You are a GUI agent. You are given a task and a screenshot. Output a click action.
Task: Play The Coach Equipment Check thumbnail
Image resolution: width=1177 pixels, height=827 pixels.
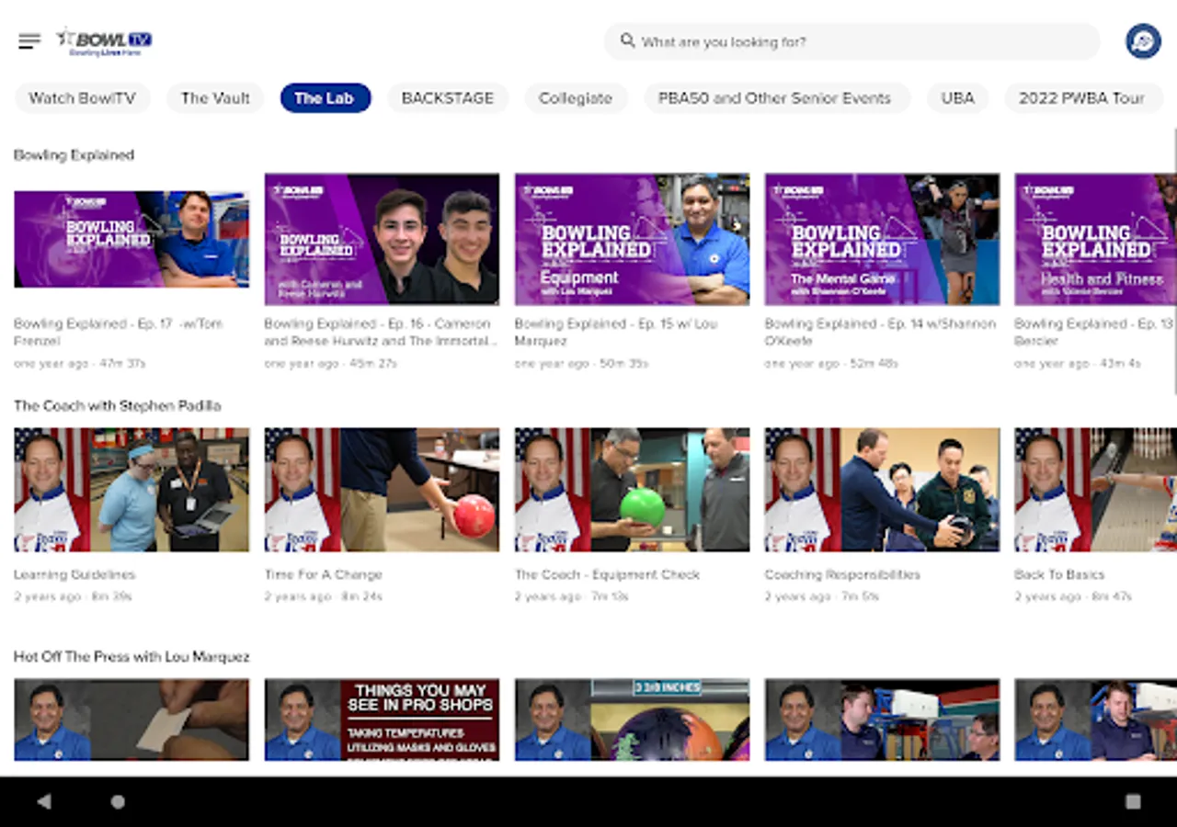[x=632, y=489]
